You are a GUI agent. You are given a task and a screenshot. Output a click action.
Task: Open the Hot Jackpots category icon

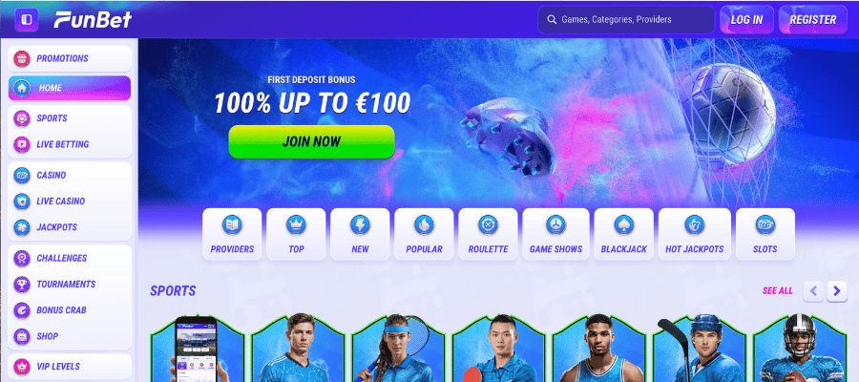click(694, 224)
